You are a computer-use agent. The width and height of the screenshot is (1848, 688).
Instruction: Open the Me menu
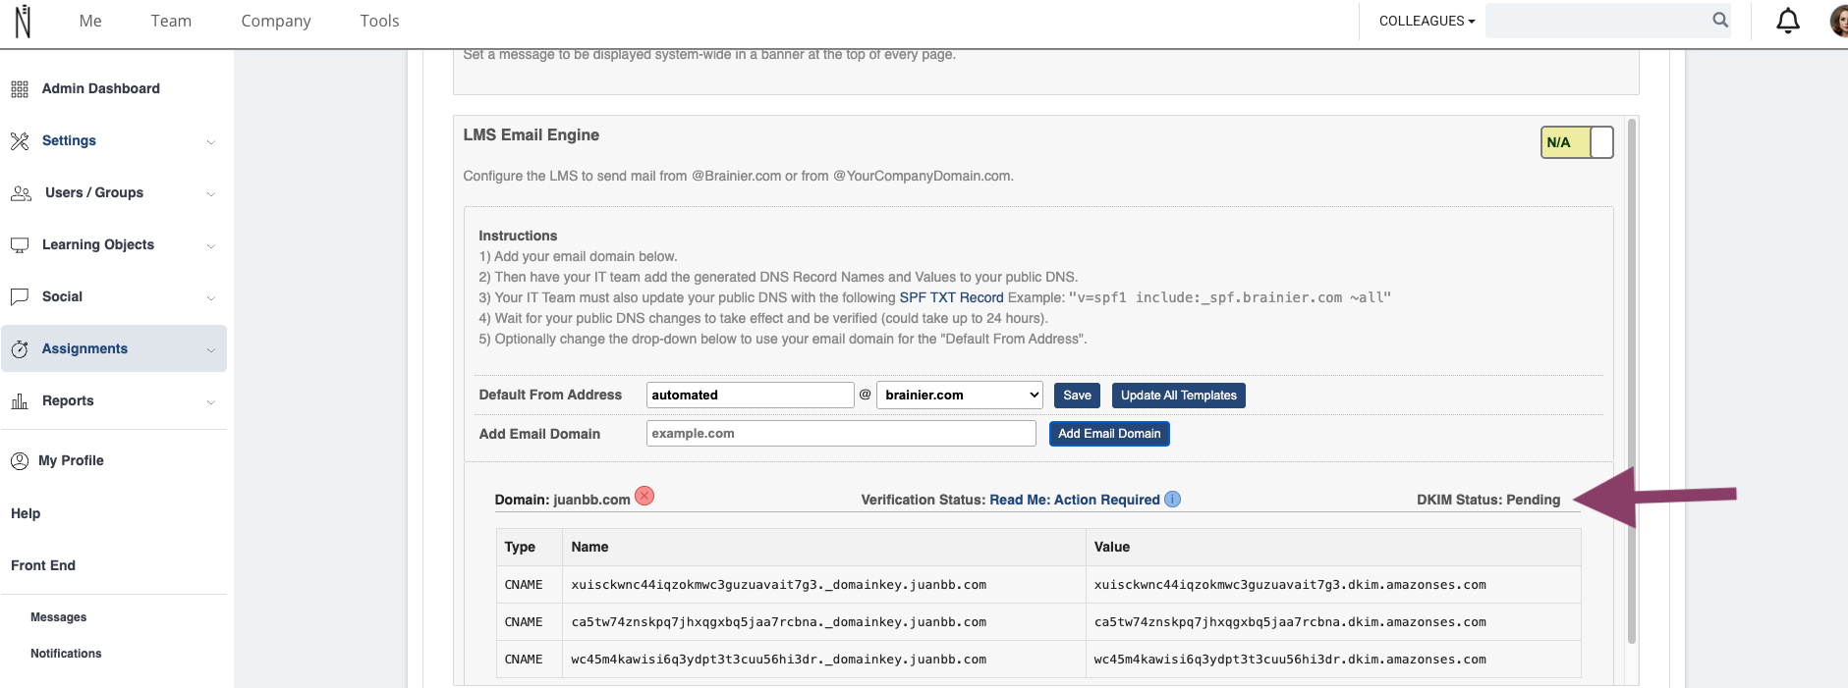tap(90, 21)
